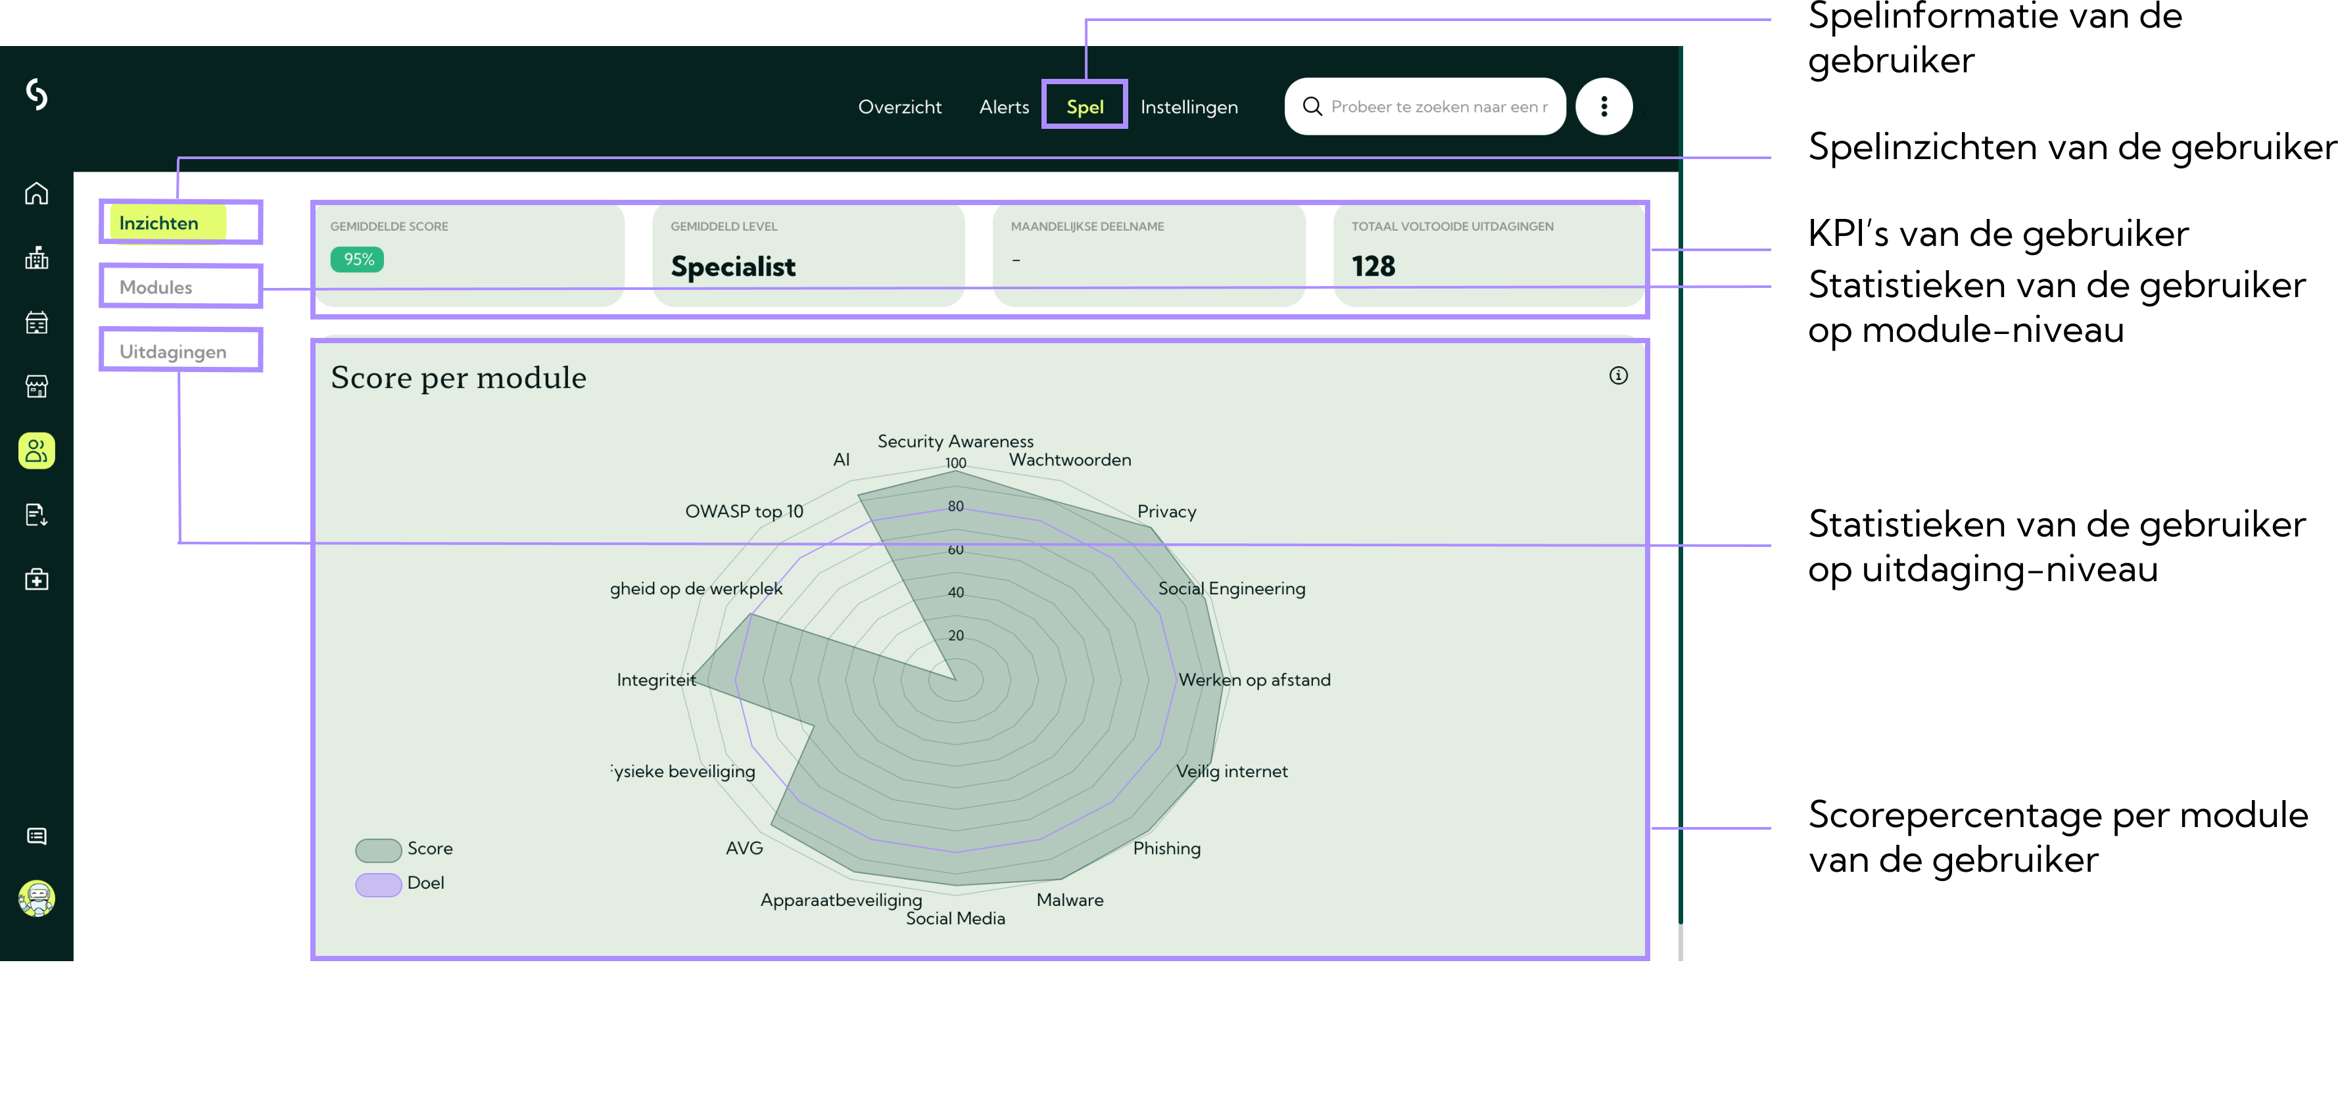Open the organization building icon

36,258
